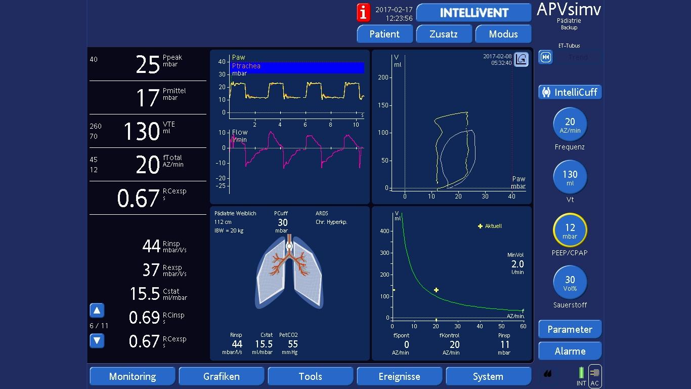This screenshot has height=389, width=691.
Task: Open the System tab
Action: (488, 376)
